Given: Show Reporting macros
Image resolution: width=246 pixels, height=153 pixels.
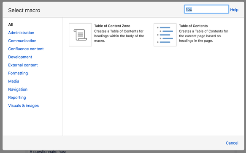Looking at the screenshot, I should click(17, 98).
